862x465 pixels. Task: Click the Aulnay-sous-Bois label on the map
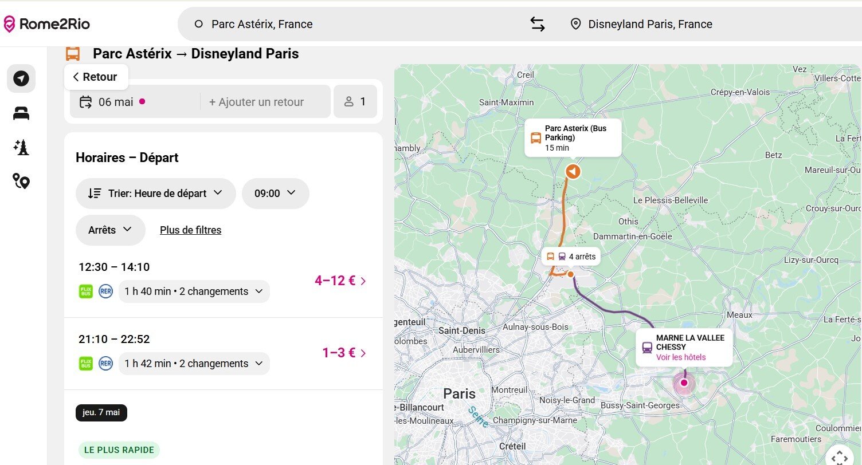[x=535, y=327]
